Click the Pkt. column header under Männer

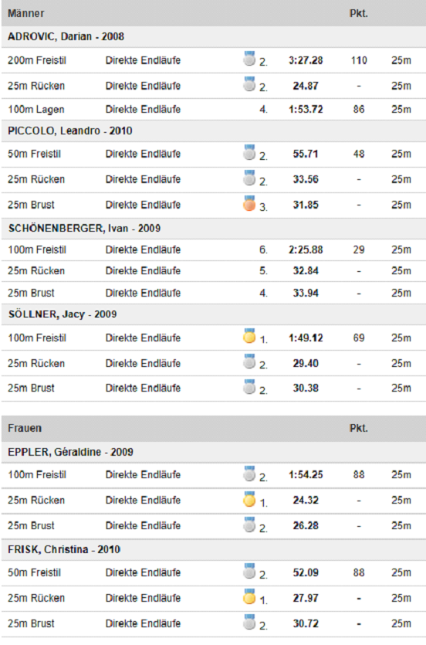pos(359,14)
